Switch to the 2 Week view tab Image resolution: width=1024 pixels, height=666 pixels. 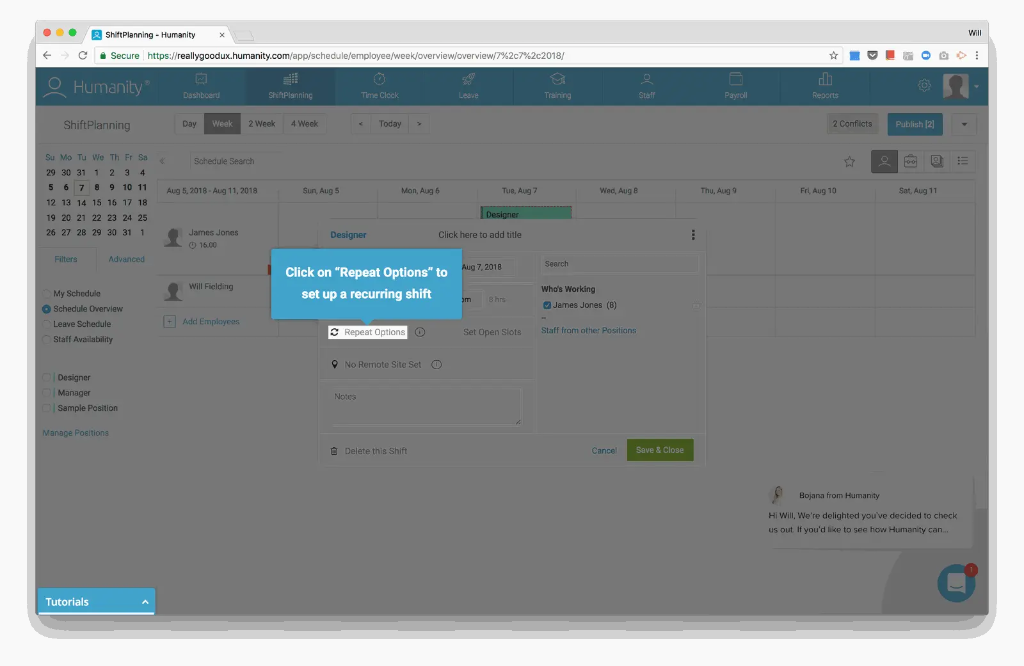262,123
